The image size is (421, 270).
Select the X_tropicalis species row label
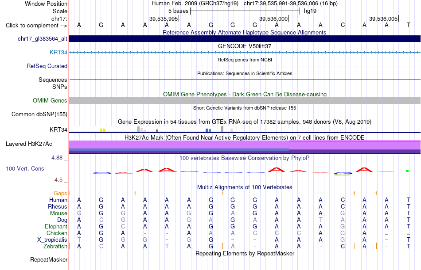point(52,240)
